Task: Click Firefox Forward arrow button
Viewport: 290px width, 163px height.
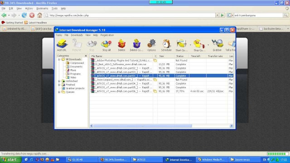Action: click(14, 15)
